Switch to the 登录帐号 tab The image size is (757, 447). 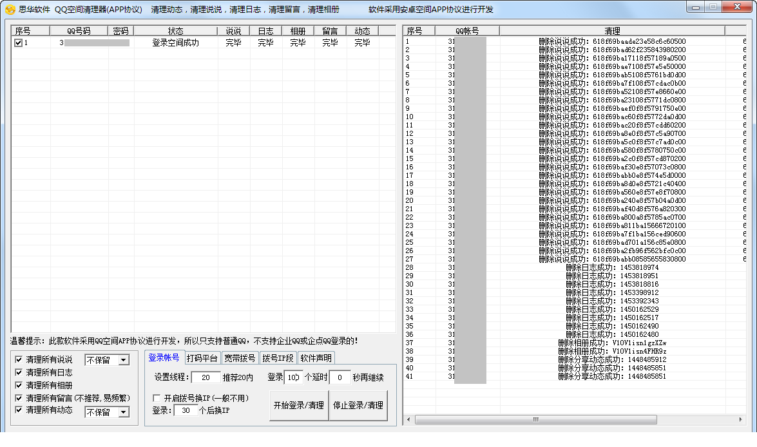[x=164, y=357]
